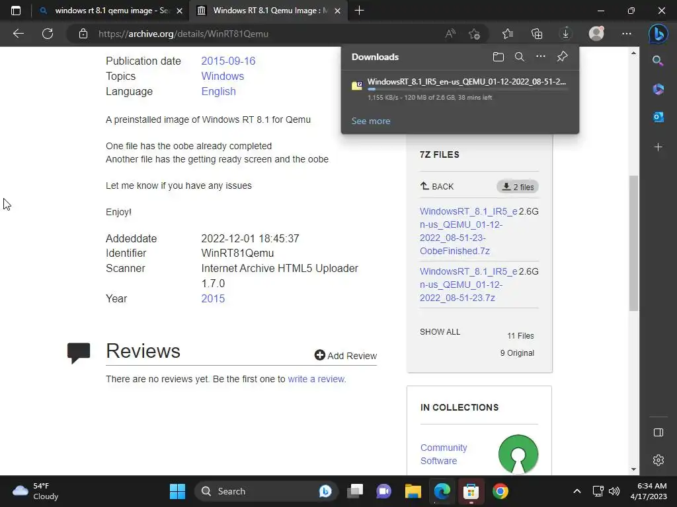Add a sidebar app with plus icon

tap(658, 147)
